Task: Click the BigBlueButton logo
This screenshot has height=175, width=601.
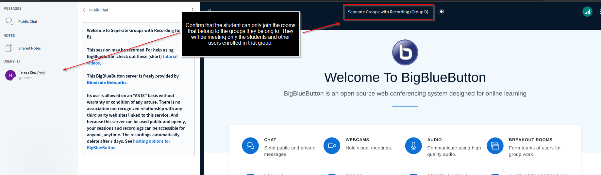Action: (x=405, y=52)
